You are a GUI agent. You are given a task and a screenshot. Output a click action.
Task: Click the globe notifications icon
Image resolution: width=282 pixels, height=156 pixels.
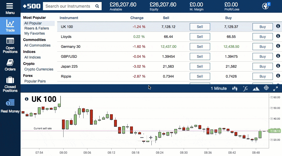coord(266,6)
